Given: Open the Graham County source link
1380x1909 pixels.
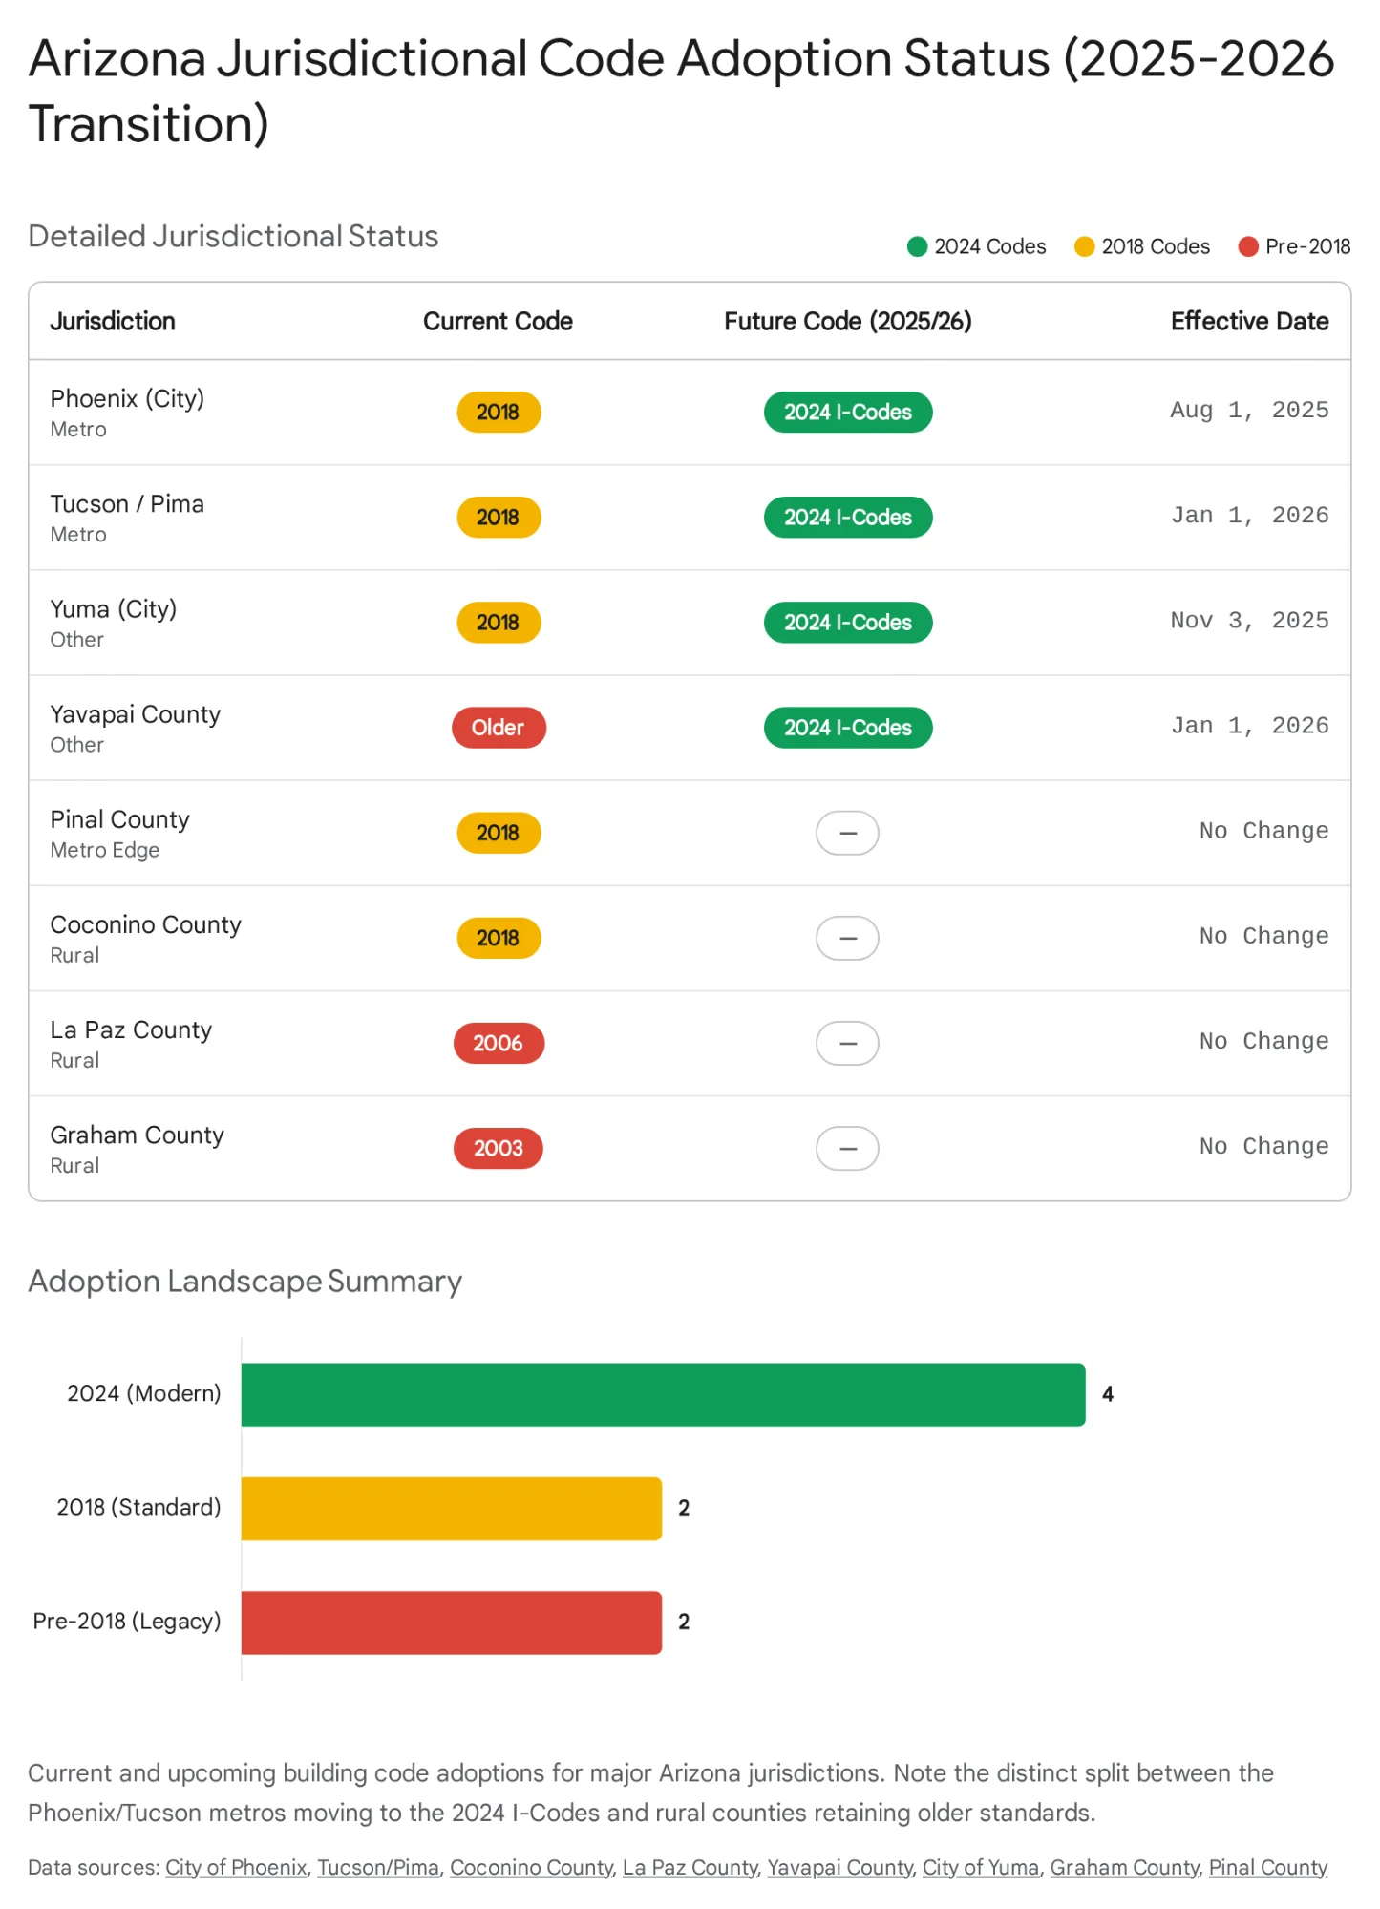Looking at the screenshot, I should (x=1123, y=1867).
